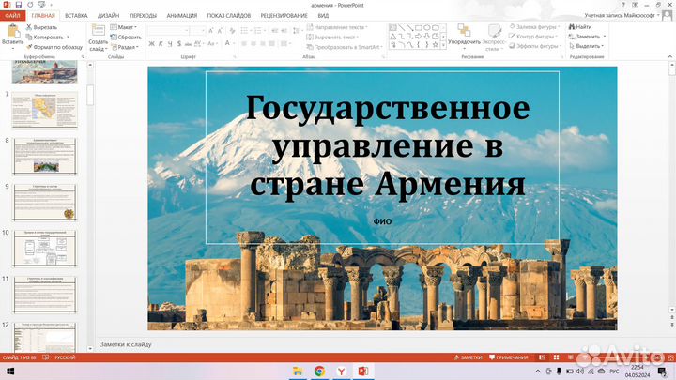The image size is (676, 380).
Task: Open Заливка фигуры shape fill dropdown
Action: pos(534,26)
